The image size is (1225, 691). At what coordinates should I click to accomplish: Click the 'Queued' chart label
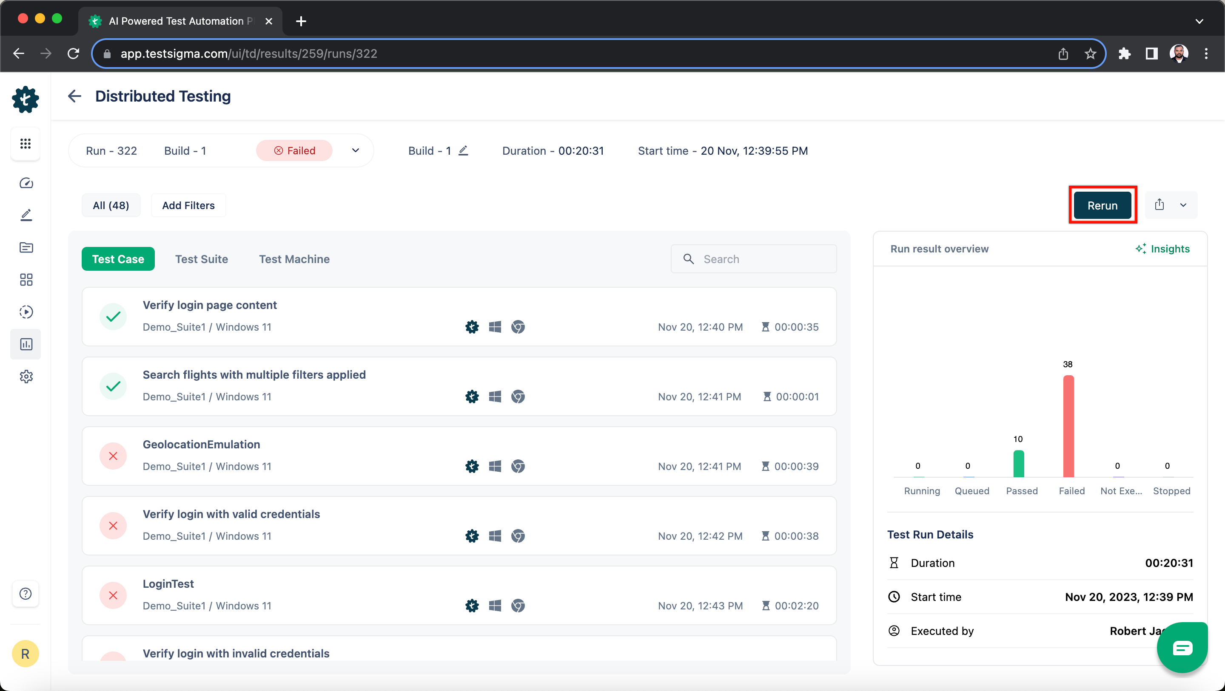(x=971, y=490)
